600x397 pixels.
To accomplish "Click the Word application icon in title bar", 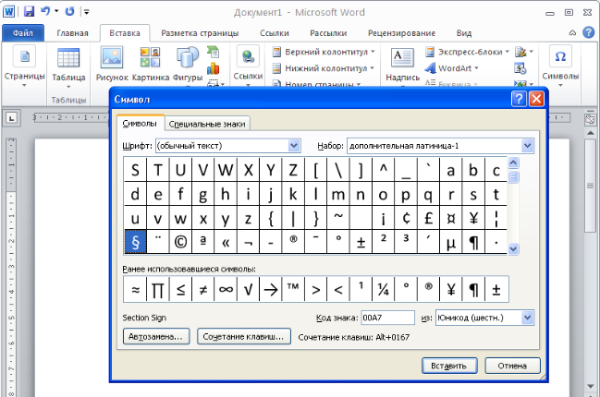I will pos(8,11).
